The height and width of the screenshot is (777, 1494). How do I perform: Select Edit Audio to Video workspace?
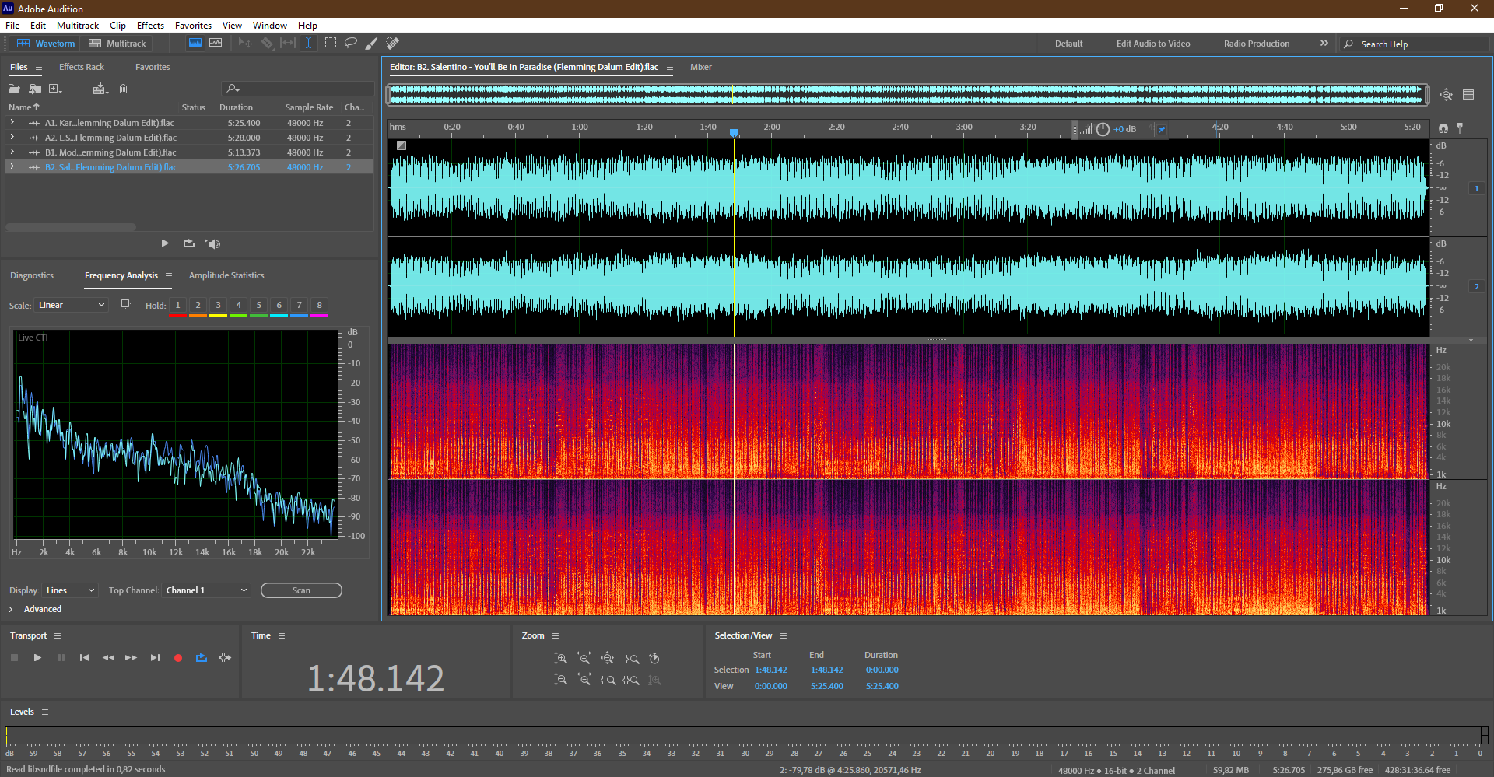coord(1153,44)
